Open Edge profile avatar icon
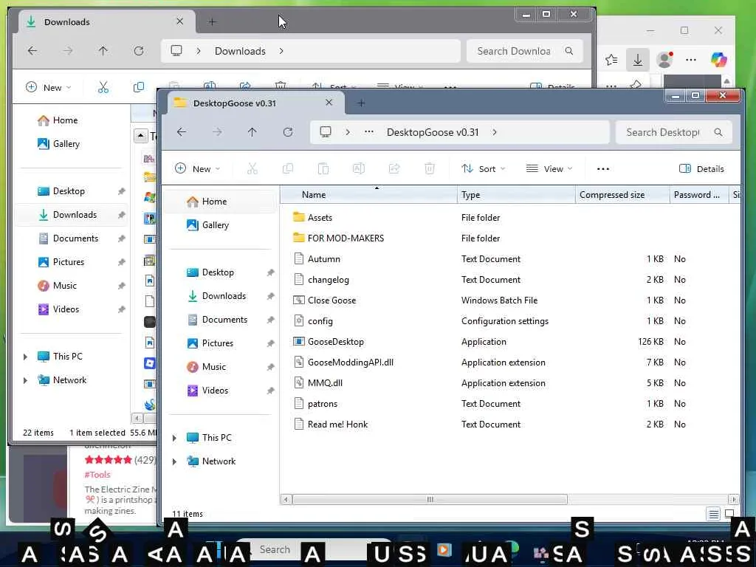756x567 pixels. tap(665, 60)
